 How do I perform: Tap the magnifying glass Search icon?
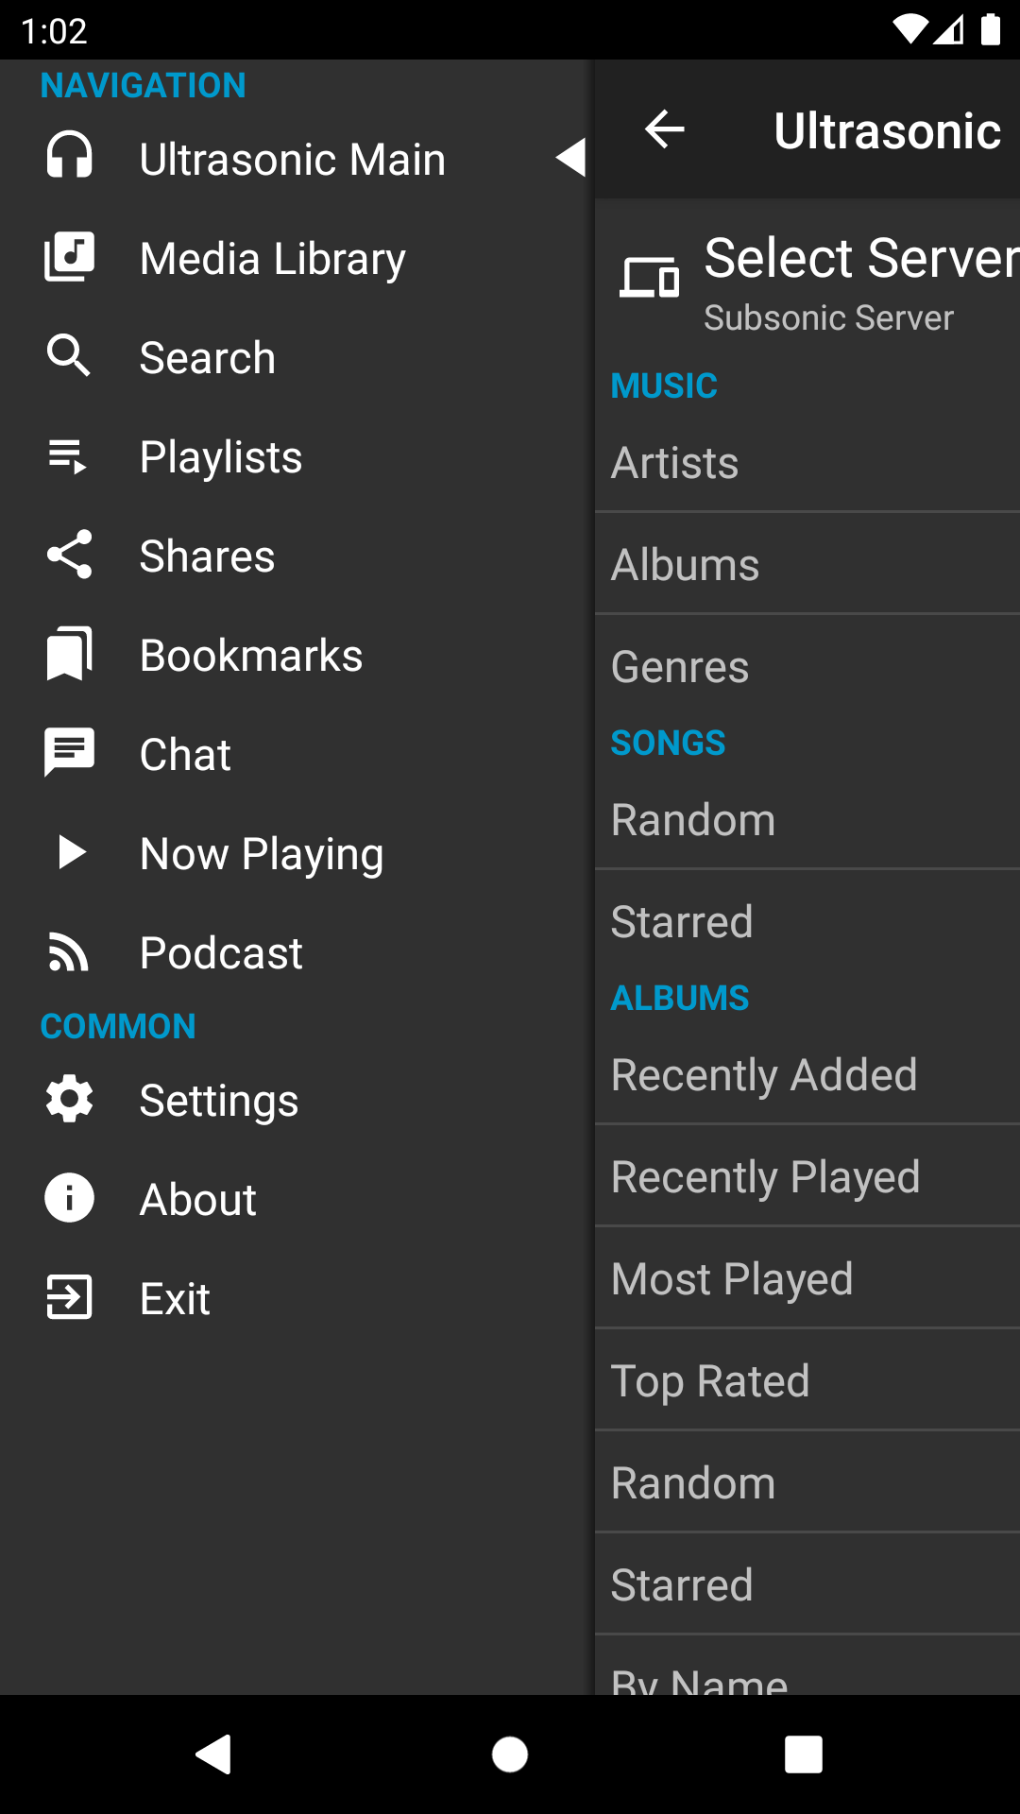click(x=69, y=356)
